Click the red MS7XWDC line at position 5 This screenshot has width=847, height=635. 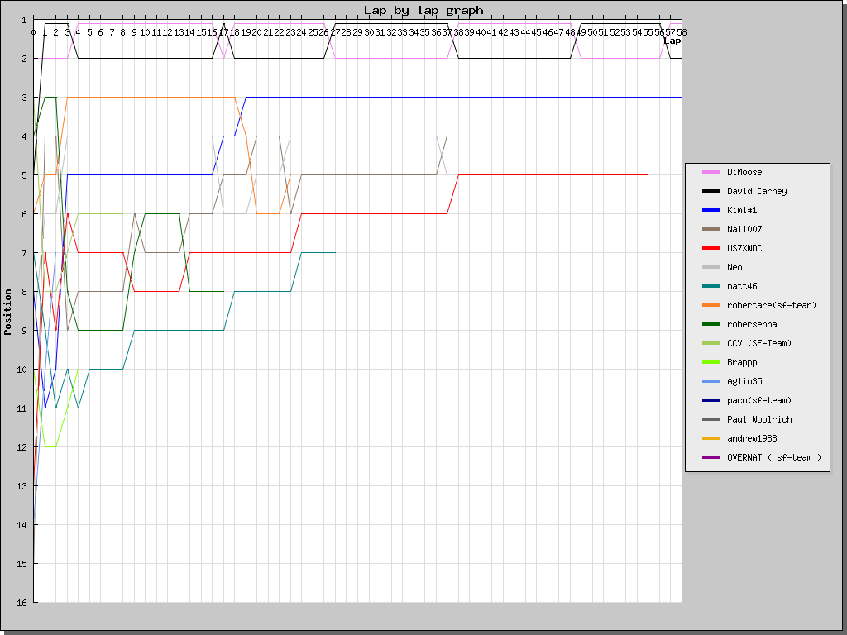click(x=553, y=175)
